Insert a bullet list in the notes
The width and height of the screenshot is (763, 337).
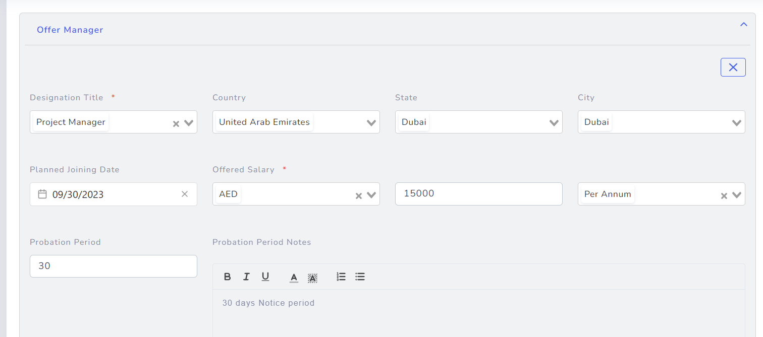(360, 277)
